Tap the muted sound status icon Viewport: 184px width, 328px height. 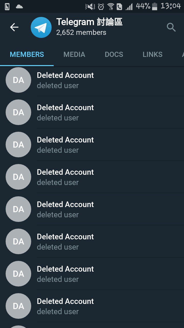[x=90, y=7]
